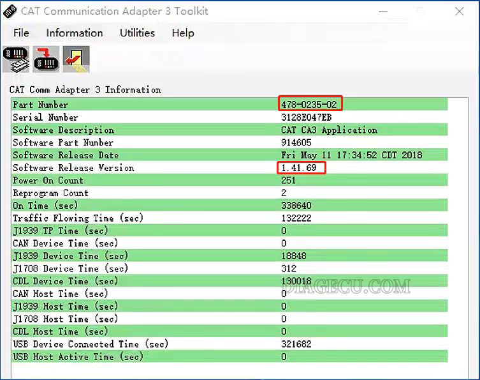
Task: Select the 'CDL Device Time (sec)' label
Action: click(x=66, y=281)
